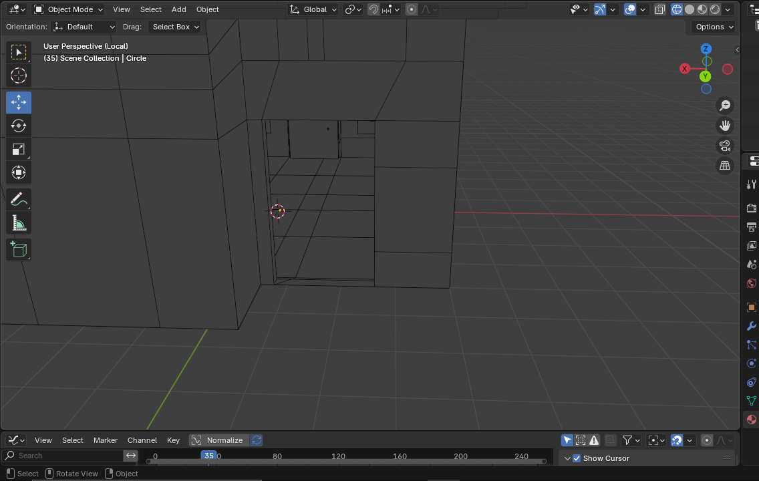Toggle snapping magnet in 3D viewport header
The image size is (759, 481).
click(373, 9)
